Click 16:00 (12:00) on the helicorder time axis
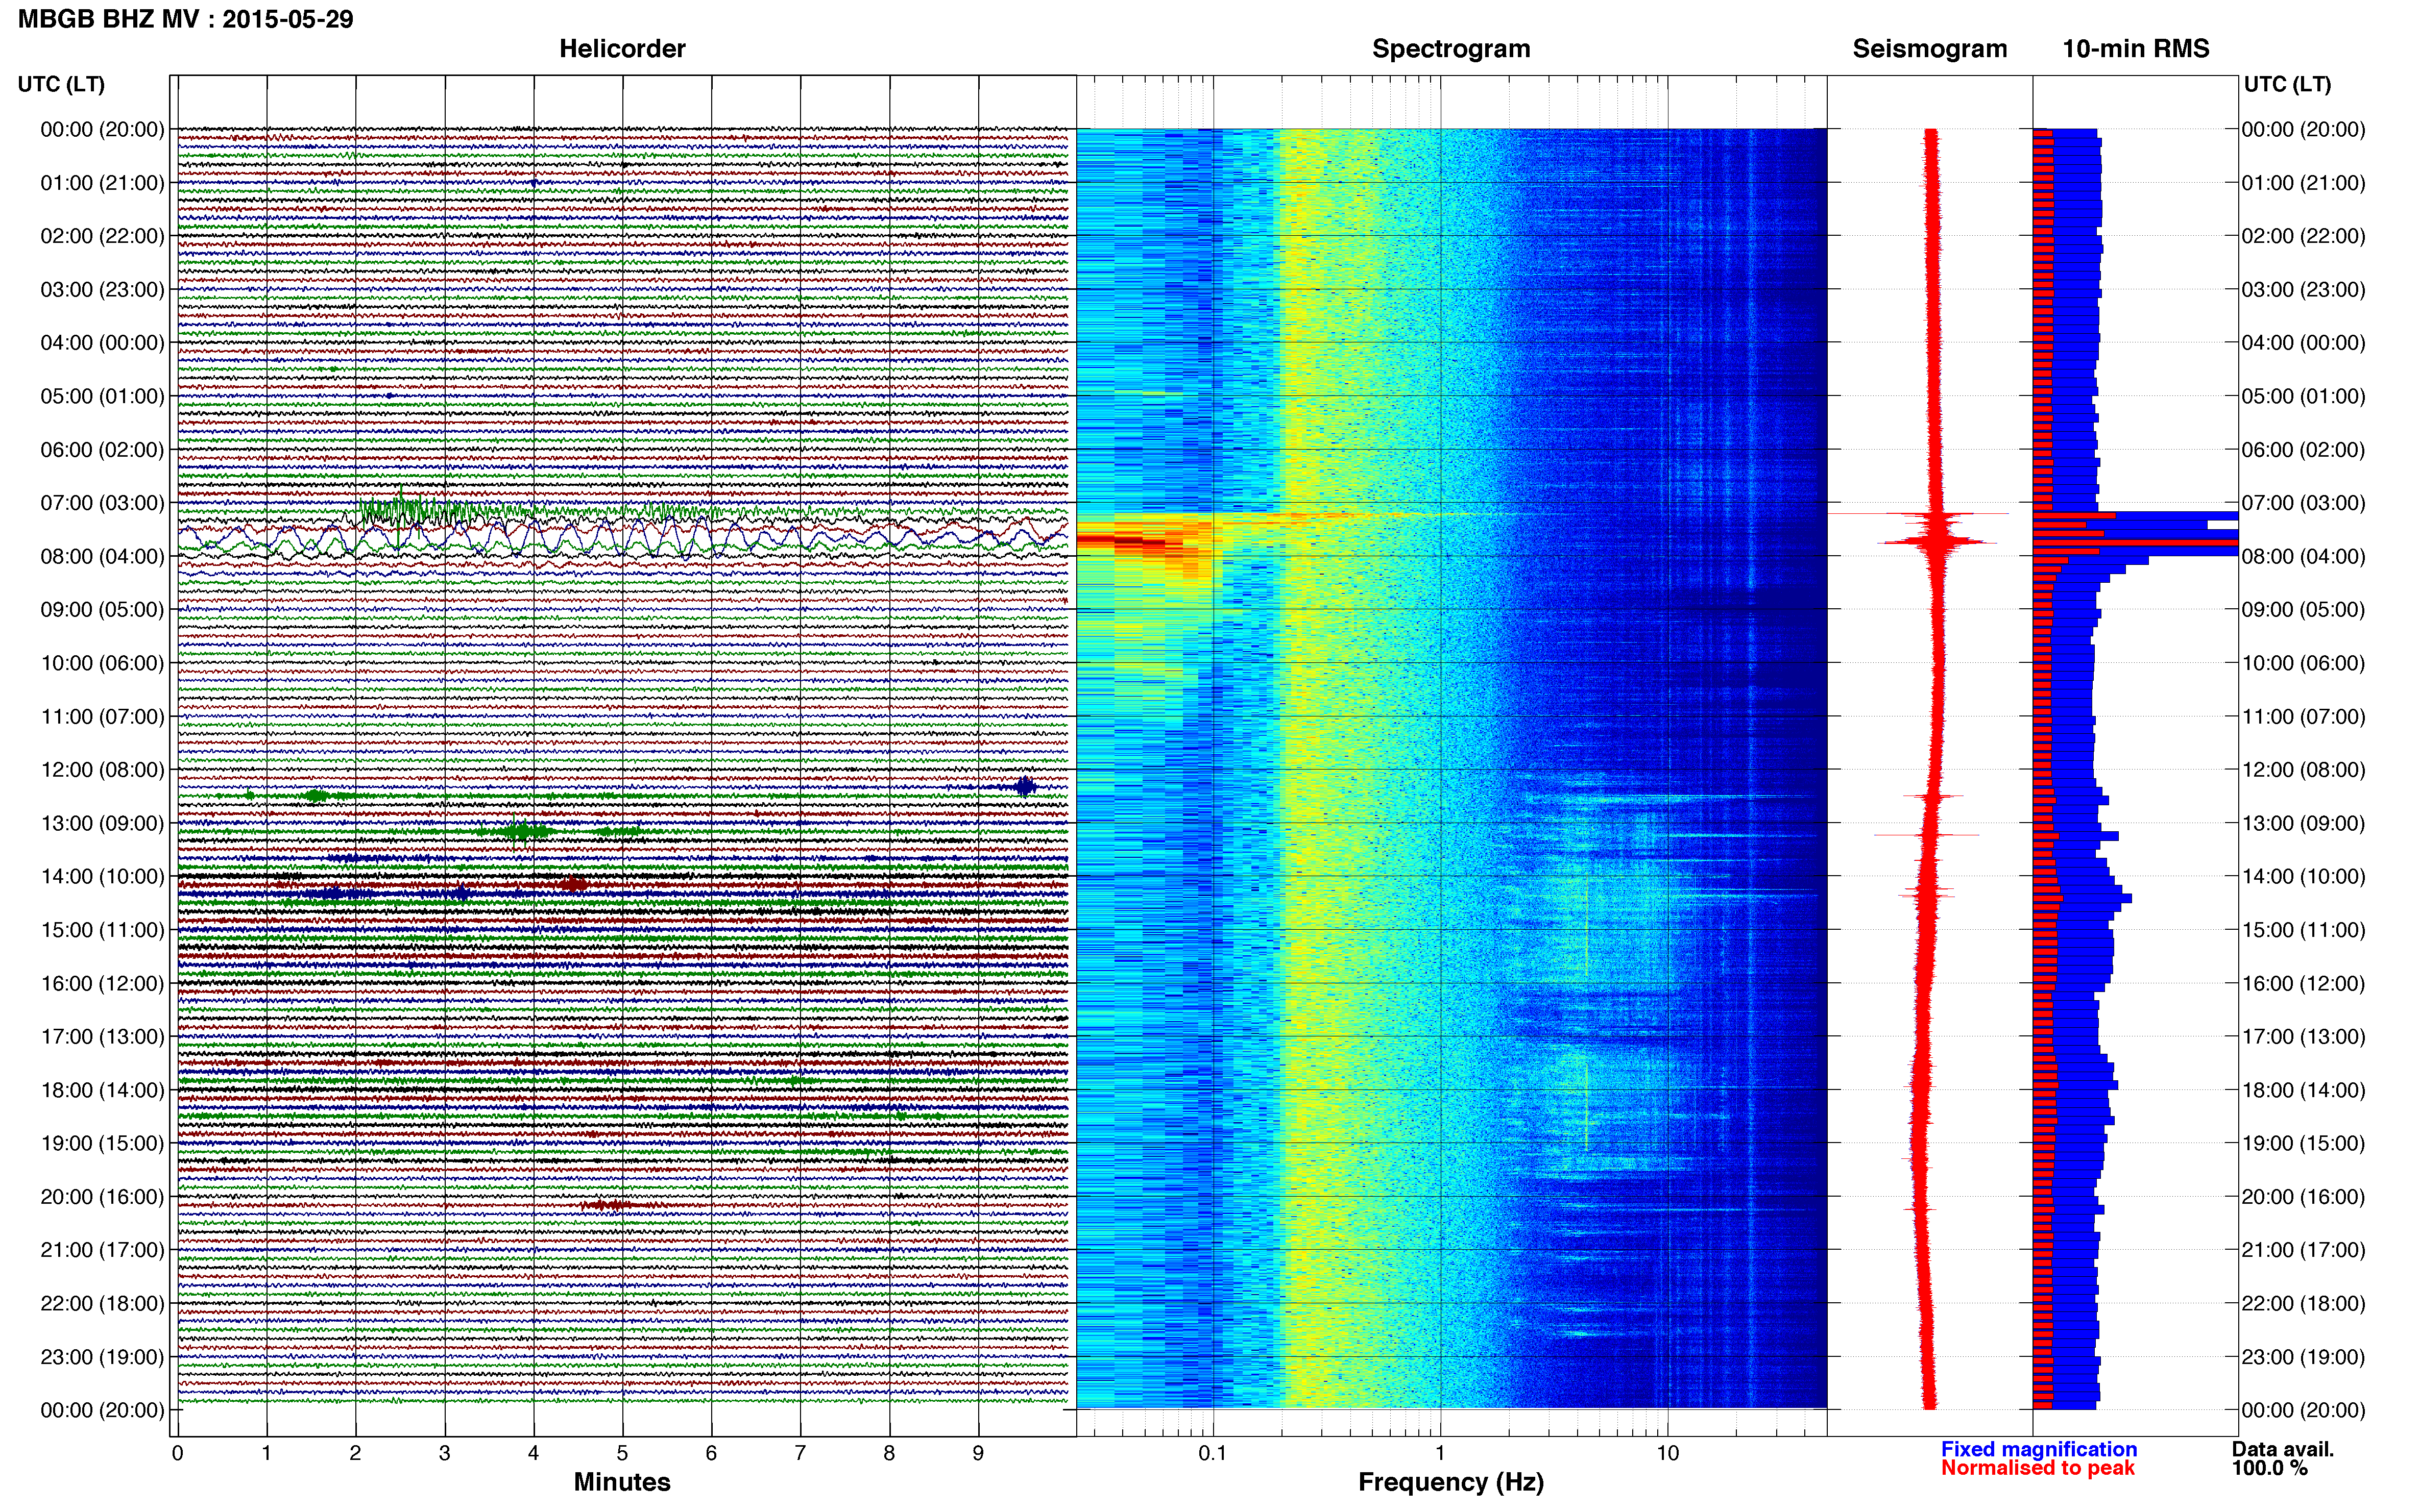This screenshot has height=1512, width=2420. (x=102, y=983)
